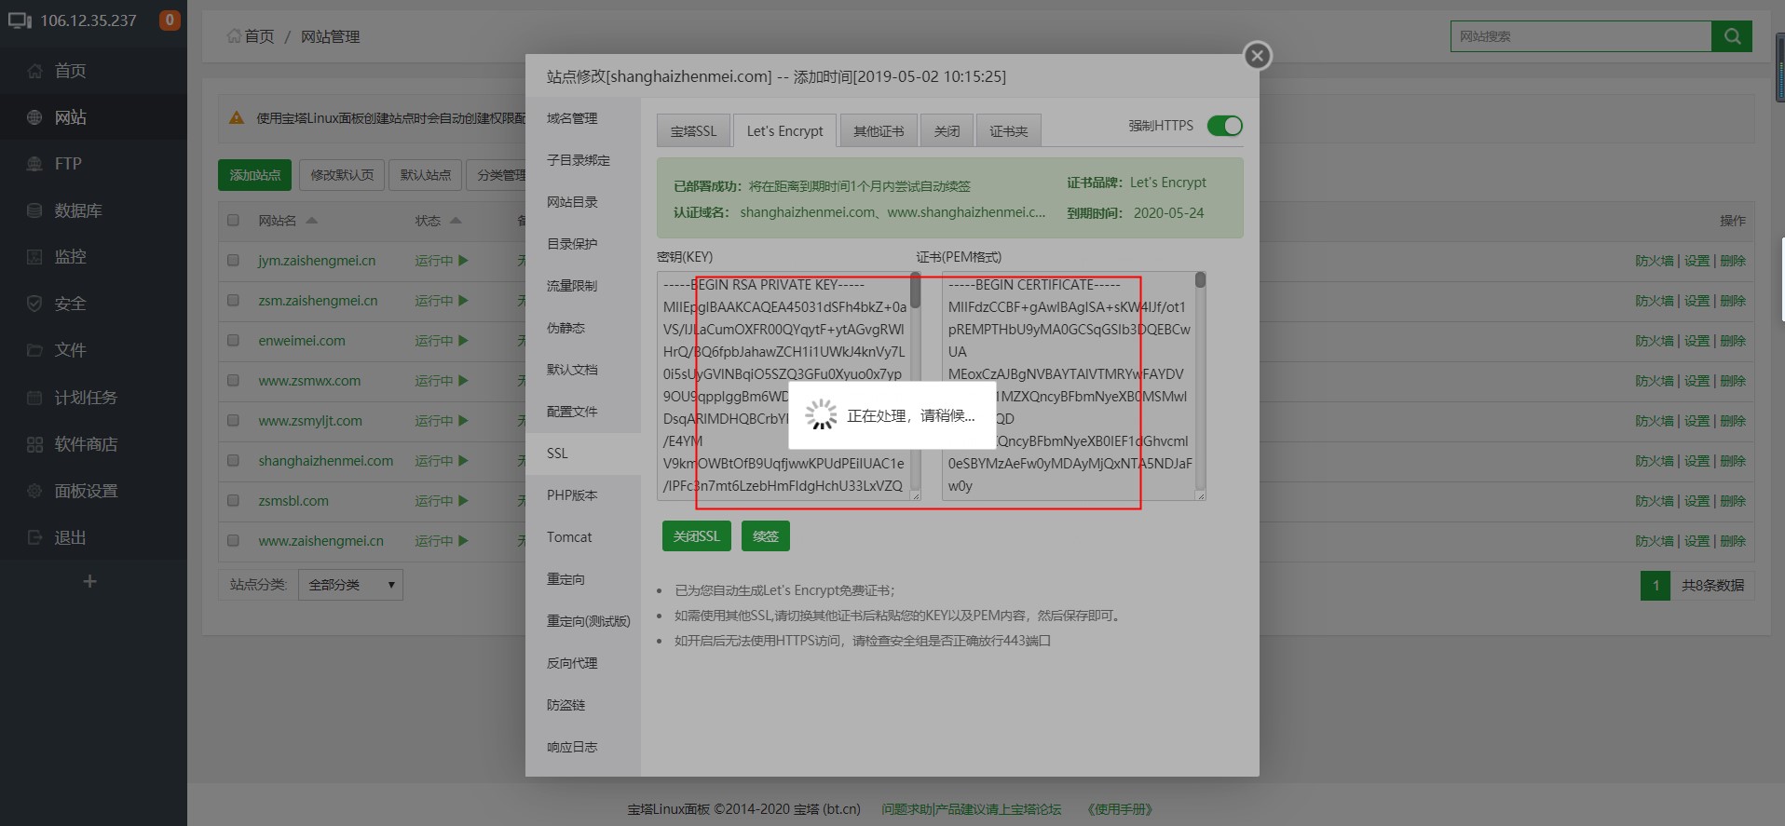The width and height of the screenshot is (1785, 826).
Task: Open 反向代理 in dialog menu
Action: (x=583, y=663)
